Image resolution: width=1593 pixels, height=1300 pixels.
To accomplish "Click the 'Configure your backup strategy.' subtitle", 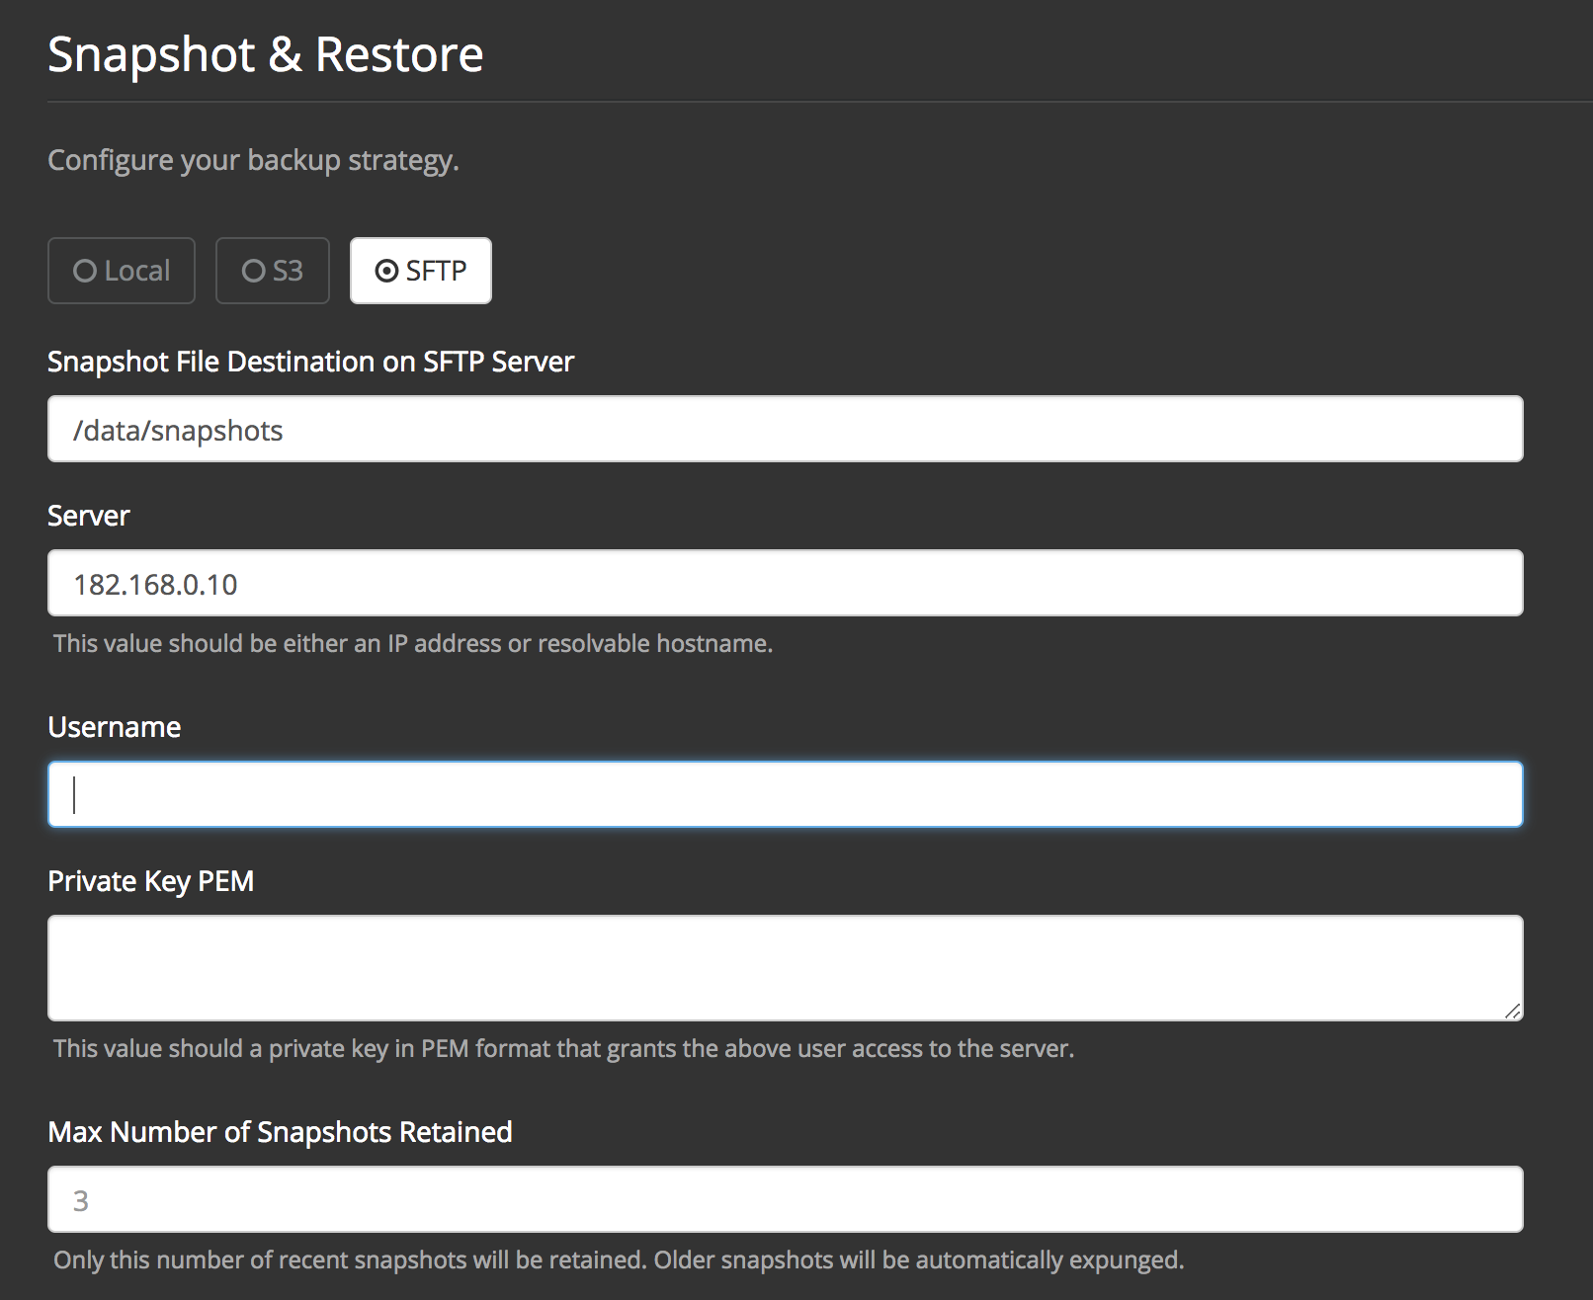I will tap(253, 160).
